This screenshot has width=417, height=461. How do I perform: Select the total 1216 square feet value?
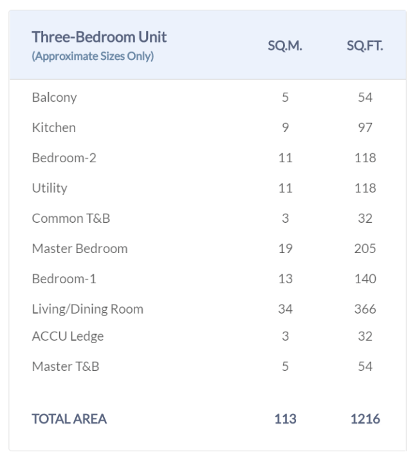pyautogui.click(x=365, y=419)
